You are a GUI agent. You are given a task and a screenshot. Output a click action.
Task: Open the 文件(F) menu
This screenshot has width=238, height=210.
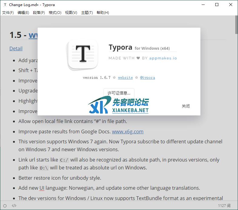pos(8,13)
